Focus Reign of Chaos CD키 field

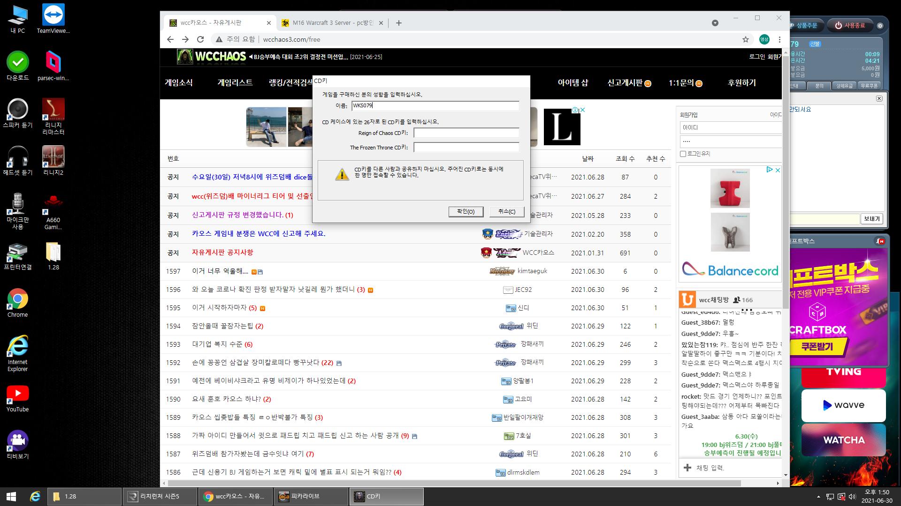click(466, 133)
